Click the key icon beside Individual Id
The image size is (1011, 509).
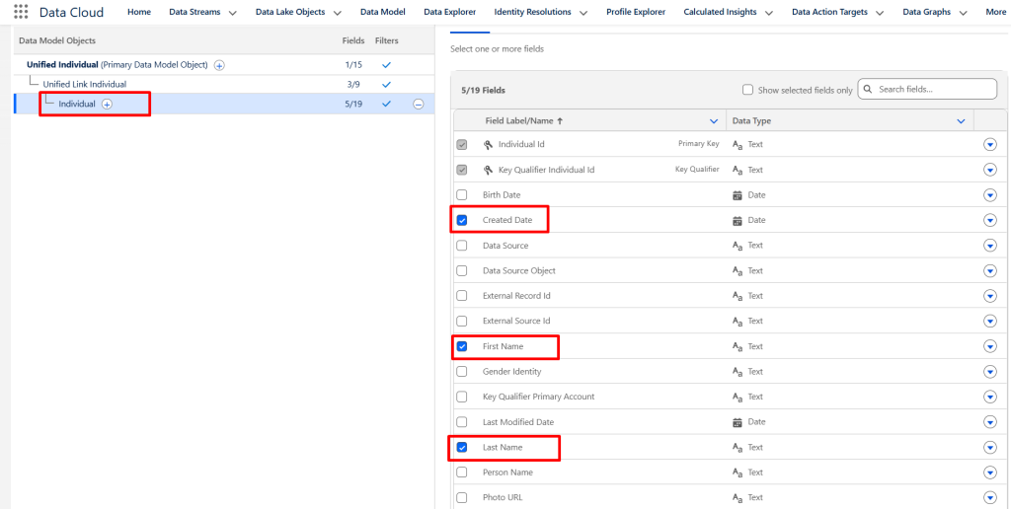(x=488, y=144)
